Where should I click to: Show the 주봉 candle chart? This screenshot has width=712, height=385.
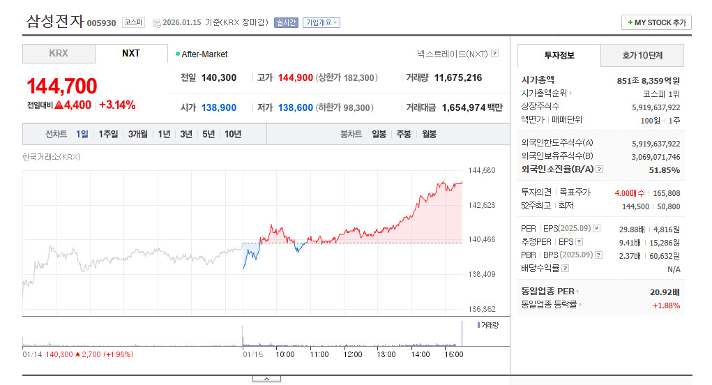point(404,134)
